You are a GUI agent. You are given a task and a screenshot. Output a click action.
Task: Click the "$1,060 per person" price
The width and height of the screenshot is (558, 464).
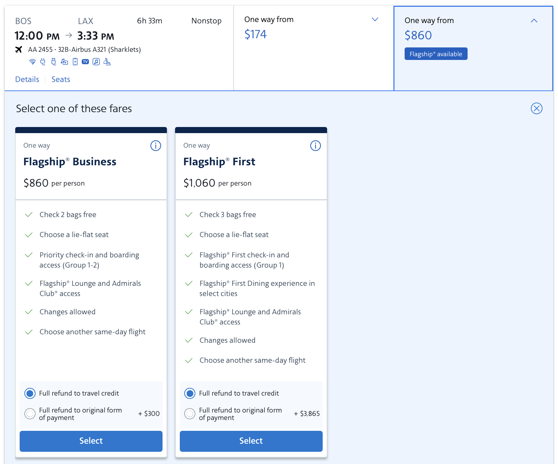click(x=217, y=183)
